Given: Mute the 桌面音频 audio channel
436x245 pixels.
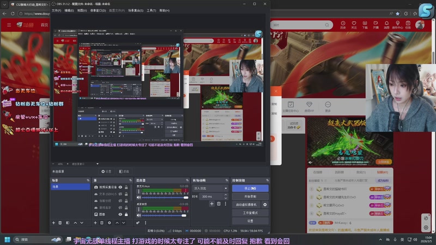Looking at the screenshot, I should (x=138, y=215).
